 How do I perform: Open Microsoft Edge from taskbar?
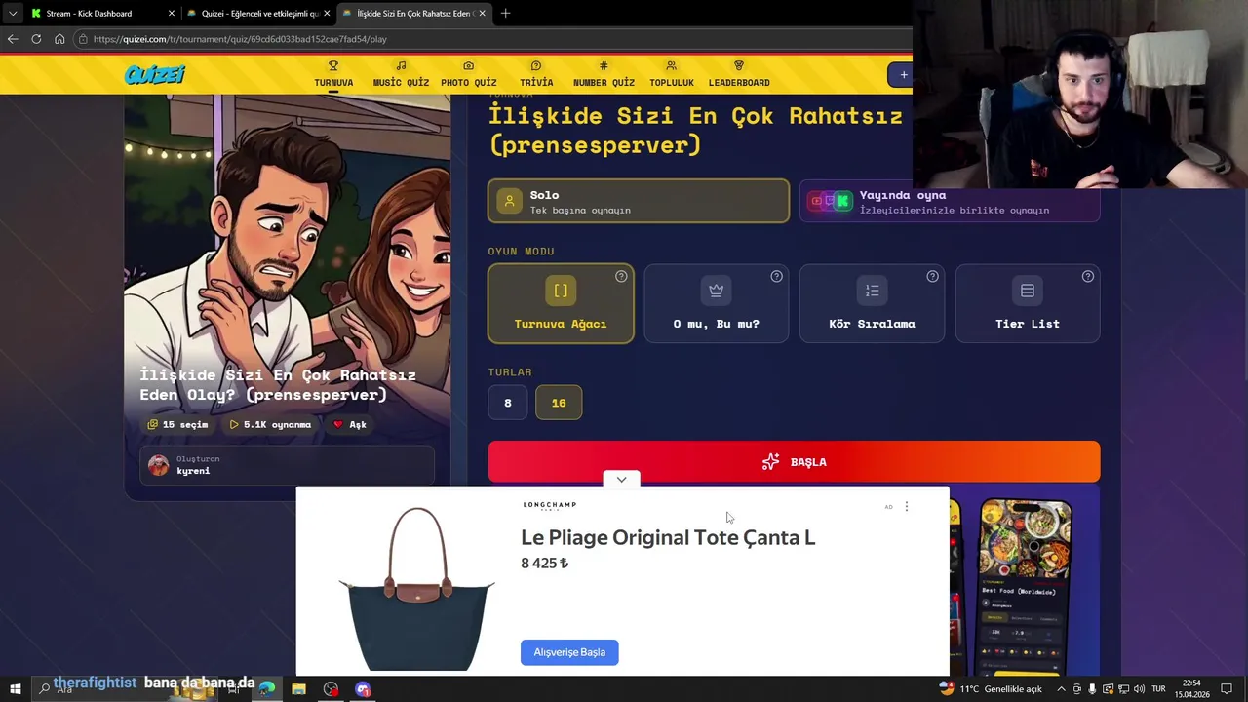[x=267, y=689]
